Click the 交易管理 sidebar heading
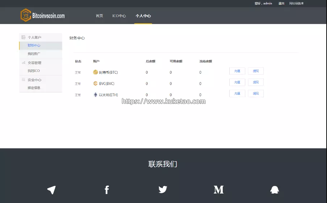The height and width of the screenshot is (203, 327). (x=35, y=63)
